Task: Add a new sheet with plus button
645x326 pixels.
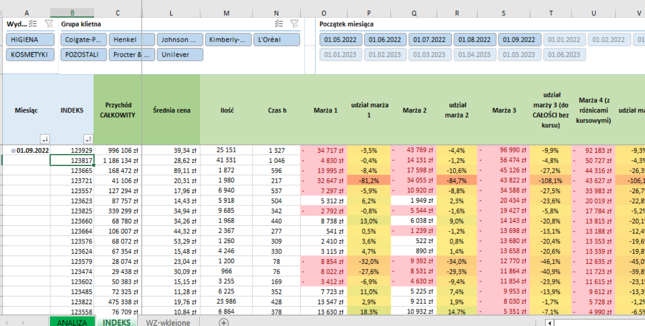Action: [x=223, y=322]
